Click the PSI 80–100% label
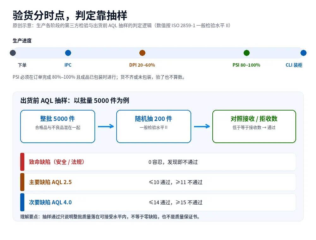 tap(246, 65)
